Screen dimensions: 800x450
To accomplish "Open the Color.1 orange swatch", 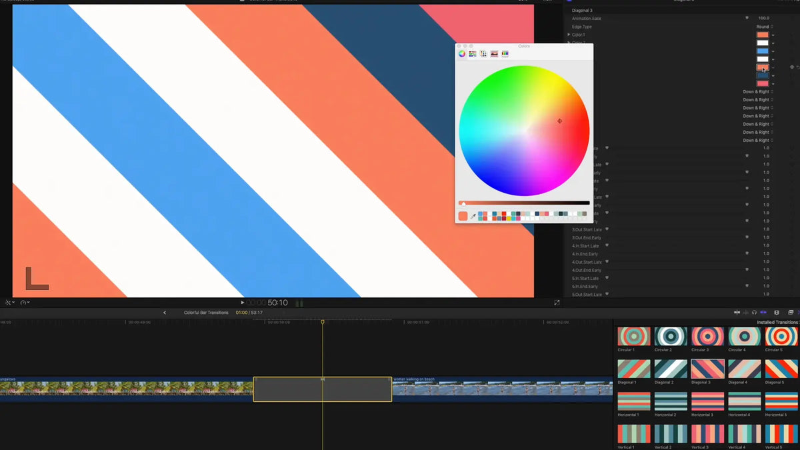I will (762, 35).
